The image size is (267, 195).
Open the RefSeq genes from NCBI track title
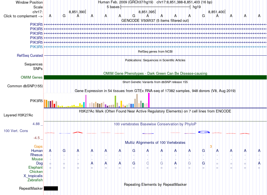click(155, 51)
